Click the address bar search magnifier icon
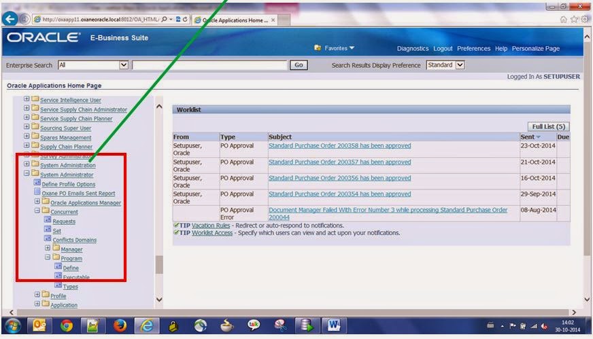593x339 pixels. [164, 19]
